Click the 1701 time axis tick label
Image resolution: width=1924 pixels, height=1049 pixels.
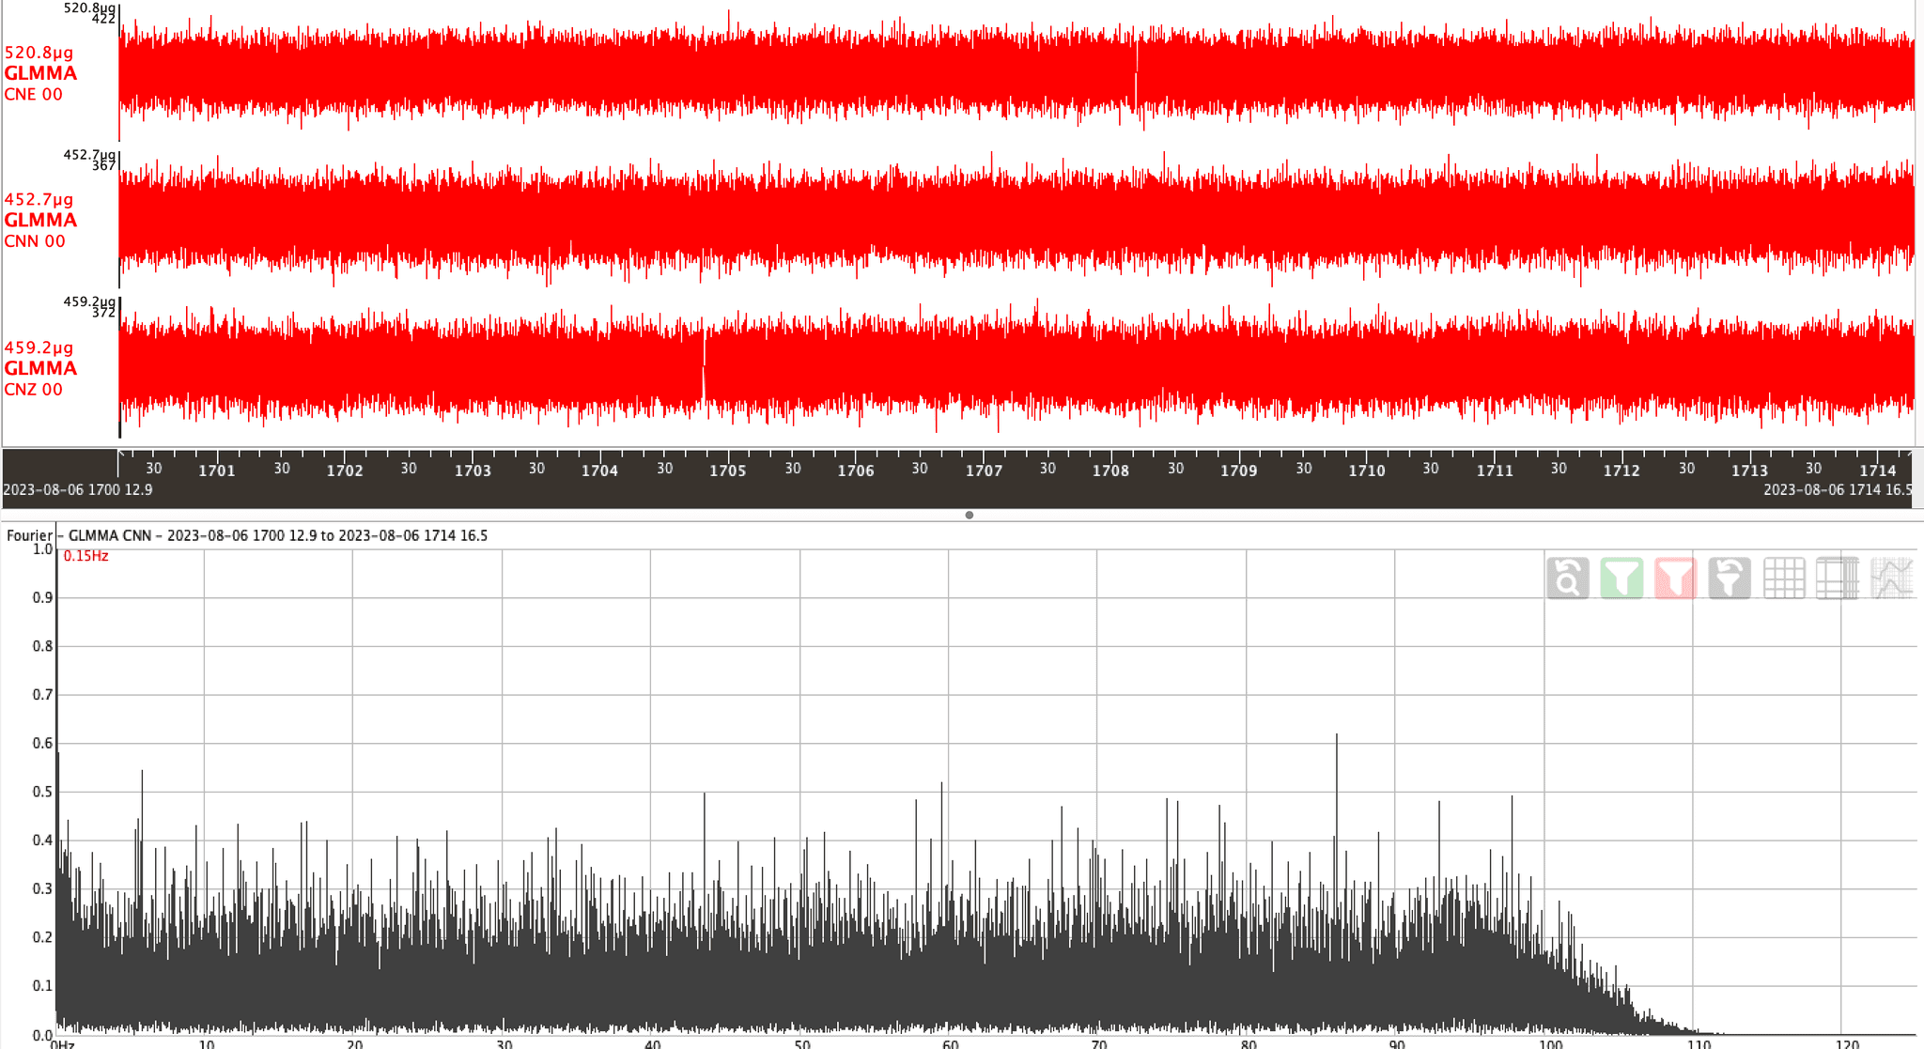pyautogui.click(x=217, y=471)
